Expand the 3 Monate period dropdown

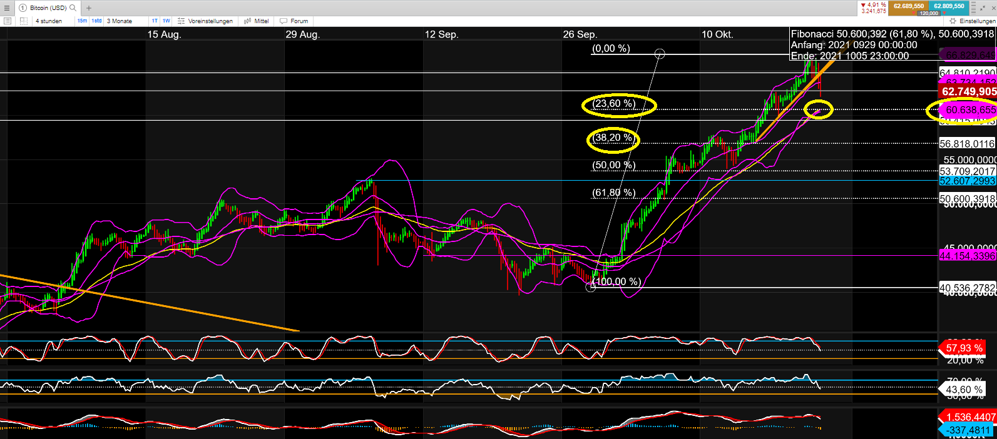(120, 21)
